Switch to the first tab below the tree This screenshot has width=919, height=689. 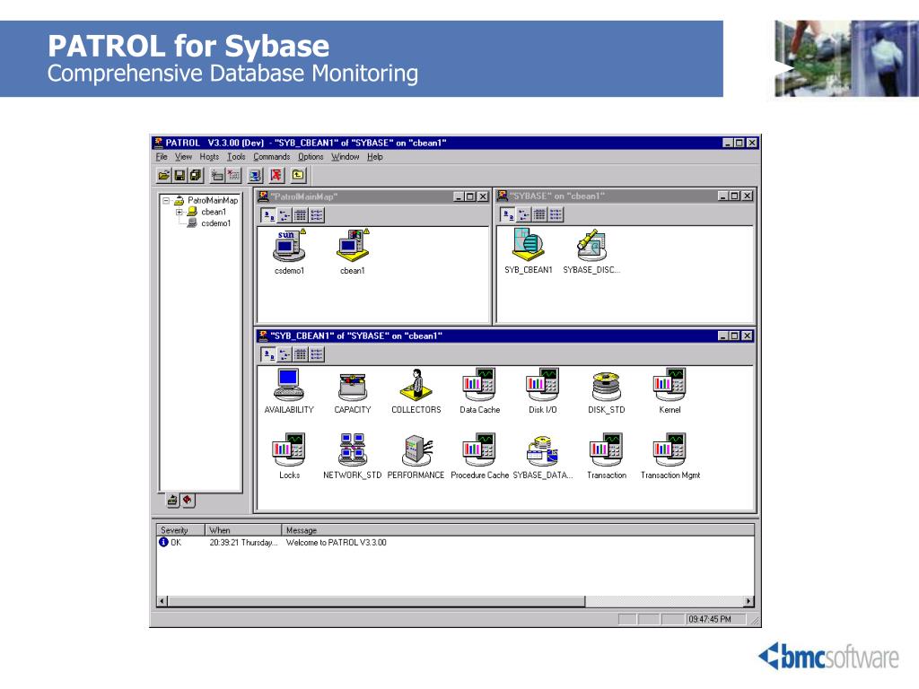pyautogui.click(x=172, y=501)
